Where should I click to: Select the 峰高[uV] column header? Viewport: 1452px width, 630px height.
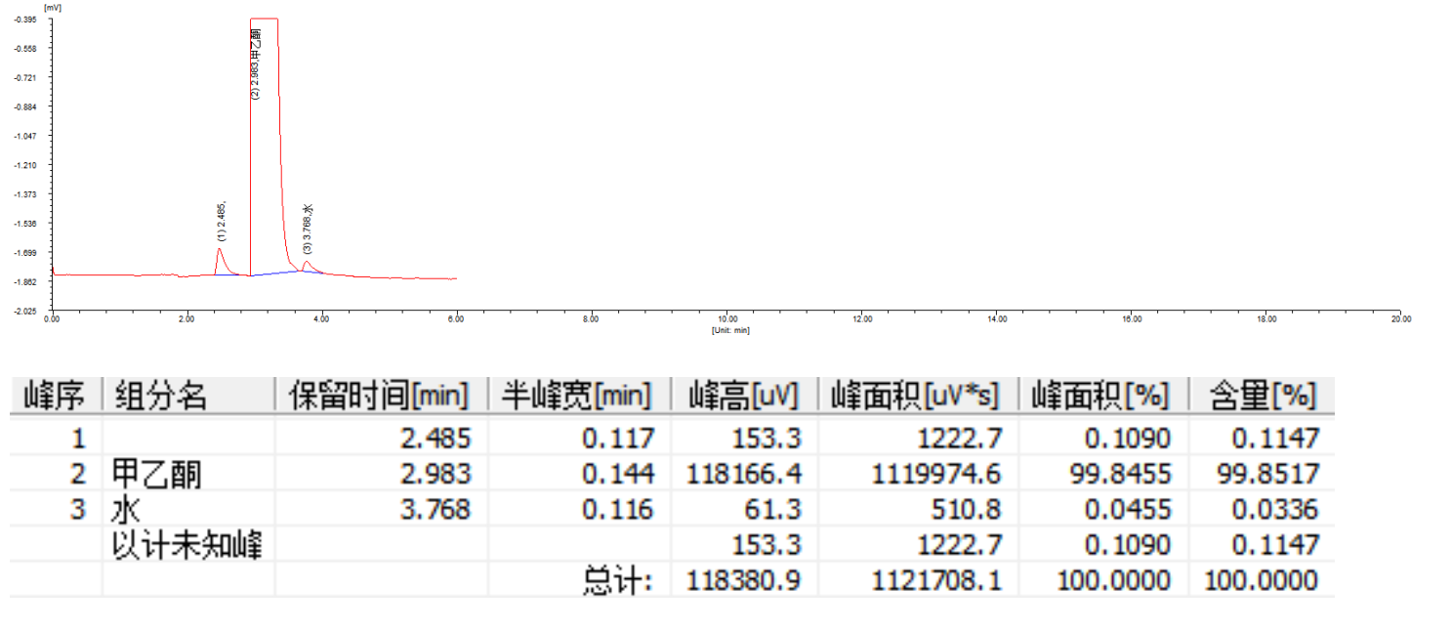tap(743, 396)
